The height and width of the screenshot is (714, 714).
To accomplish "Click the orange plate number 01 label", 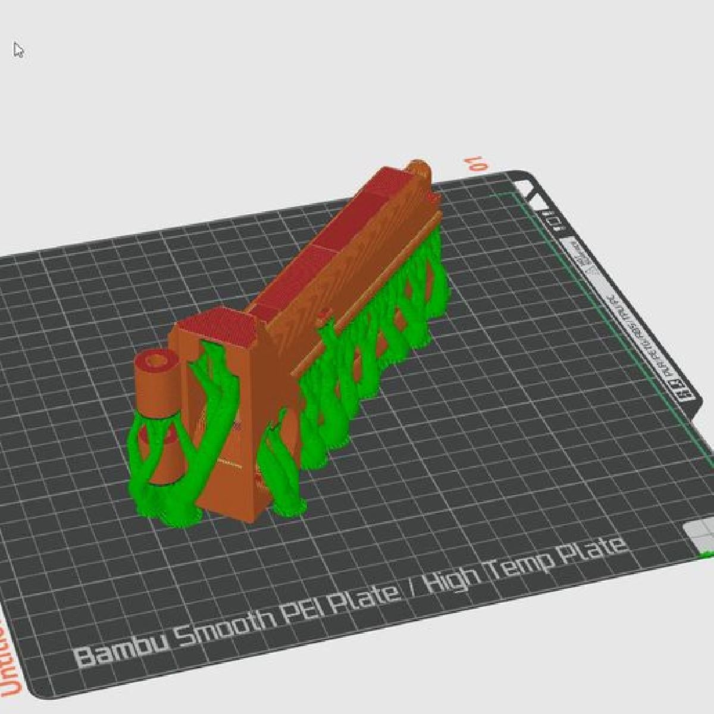I will 478,164.
